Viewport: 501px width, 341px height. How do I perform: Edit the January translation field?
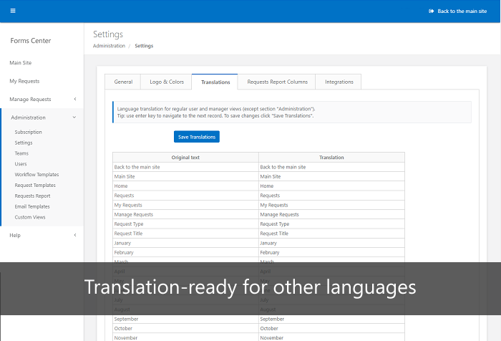click(x=331, y=243)
